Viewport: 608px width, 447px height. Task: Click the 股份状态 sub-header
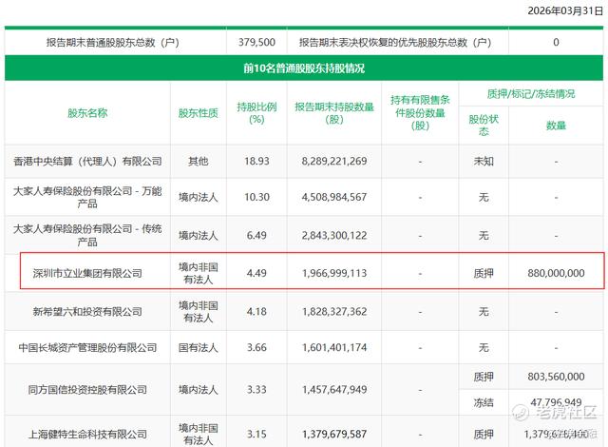[484, 126]
